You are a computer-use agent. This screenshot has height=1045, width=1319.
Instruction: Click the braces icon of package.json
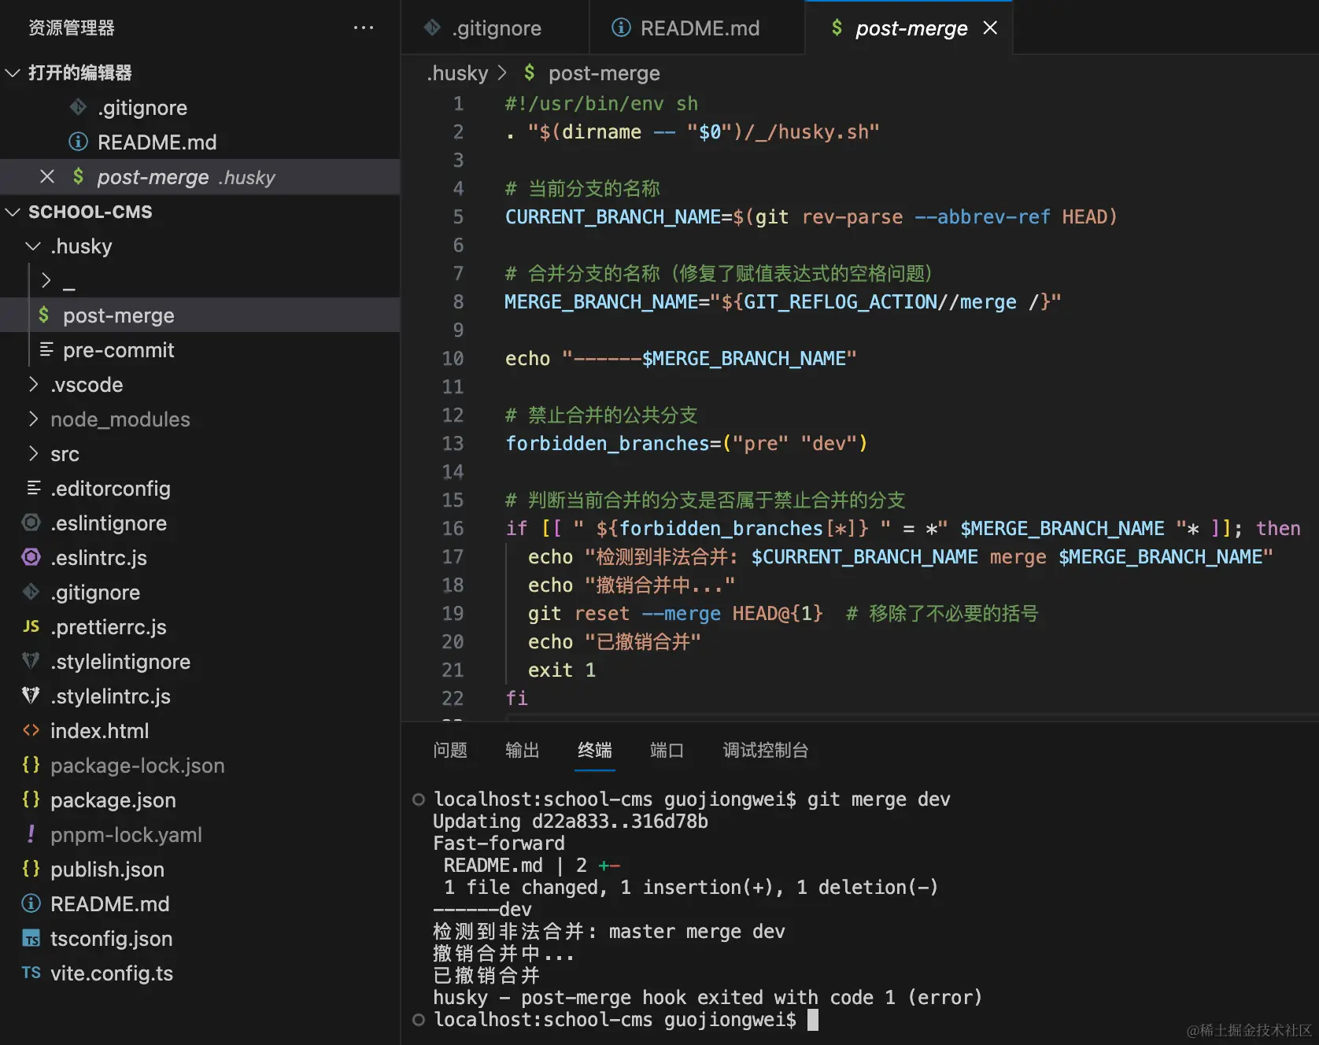tap(31, 799)
